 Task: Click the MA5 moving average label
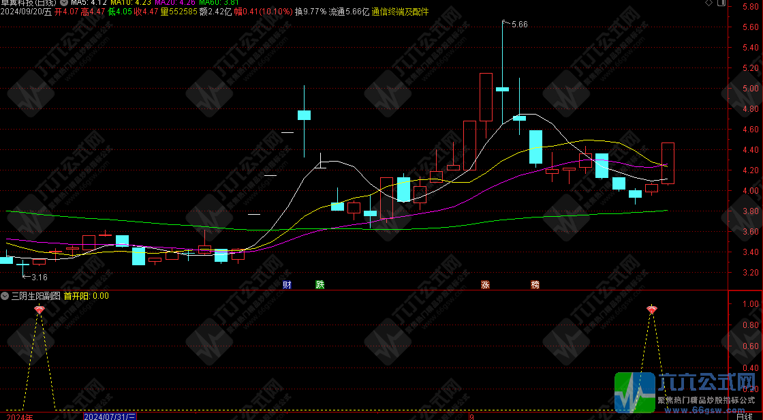click(x=85, y=3)
